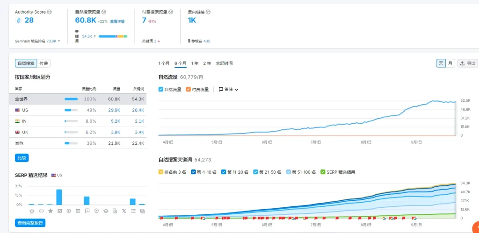Select the 付费 tab
Image resolution: width=479 pixels, height=233 pixels.
point(44,63)
